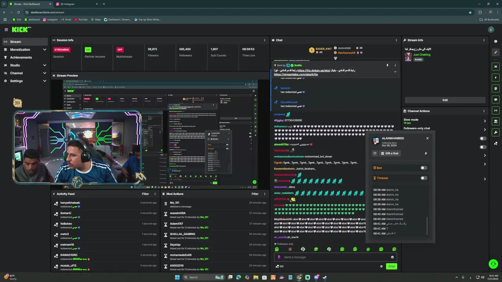
Task: Click the broadcast signal icon in the right sidebar
Action: point(496,110)
